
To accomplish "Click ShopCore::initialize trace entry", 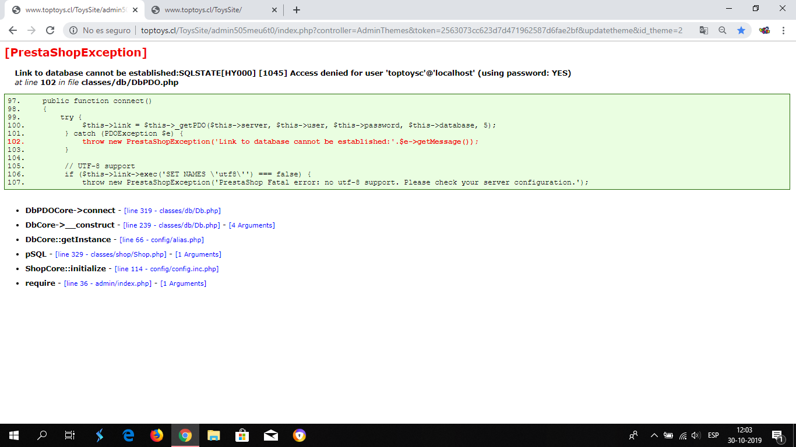I will point(66,269).
